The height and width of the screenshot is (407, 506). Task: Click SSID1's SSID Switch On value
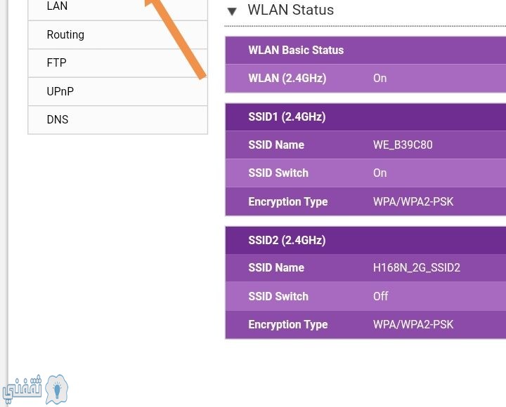click(x=379, y=173)
